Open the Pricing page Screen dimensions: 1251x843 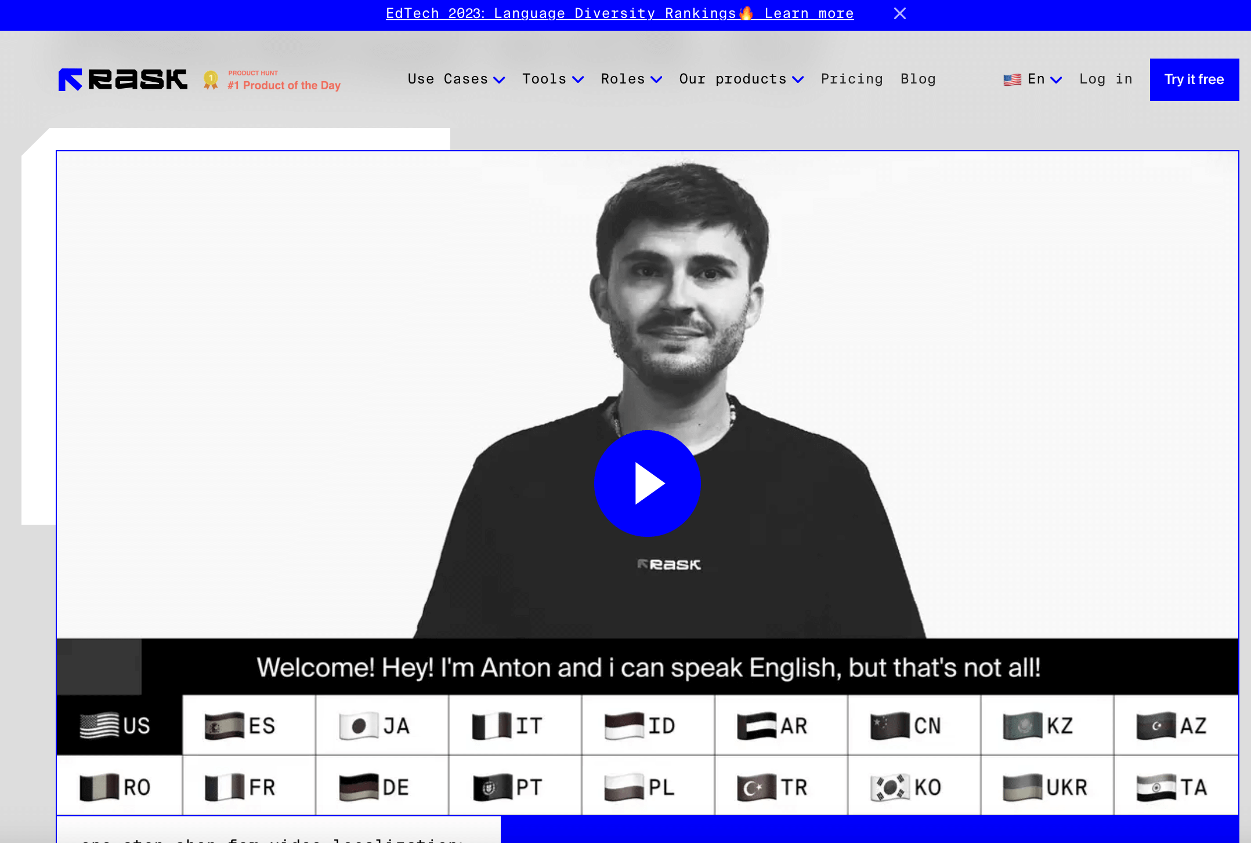851,79
